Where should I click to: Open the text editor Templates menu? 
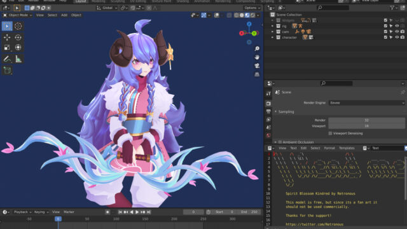[x=347, y=148]
